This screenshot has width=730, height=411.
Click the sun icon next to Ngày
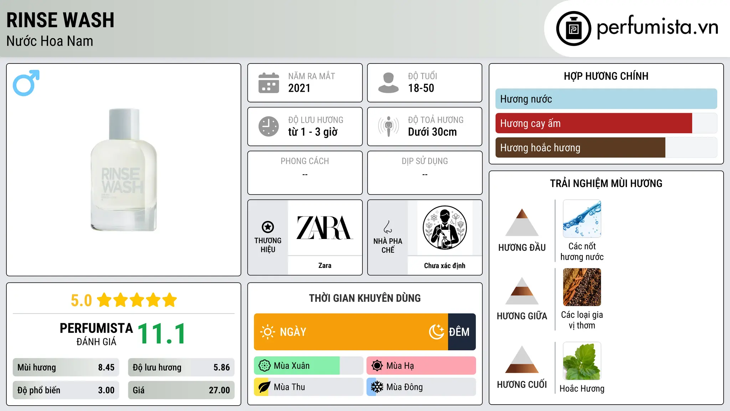click(267, 332)
